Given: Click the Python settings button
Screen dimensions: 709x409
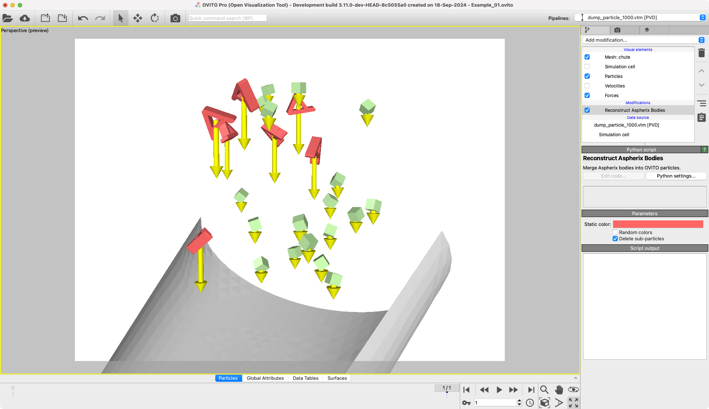Looking at the screenshot, I should click(676, 176).
